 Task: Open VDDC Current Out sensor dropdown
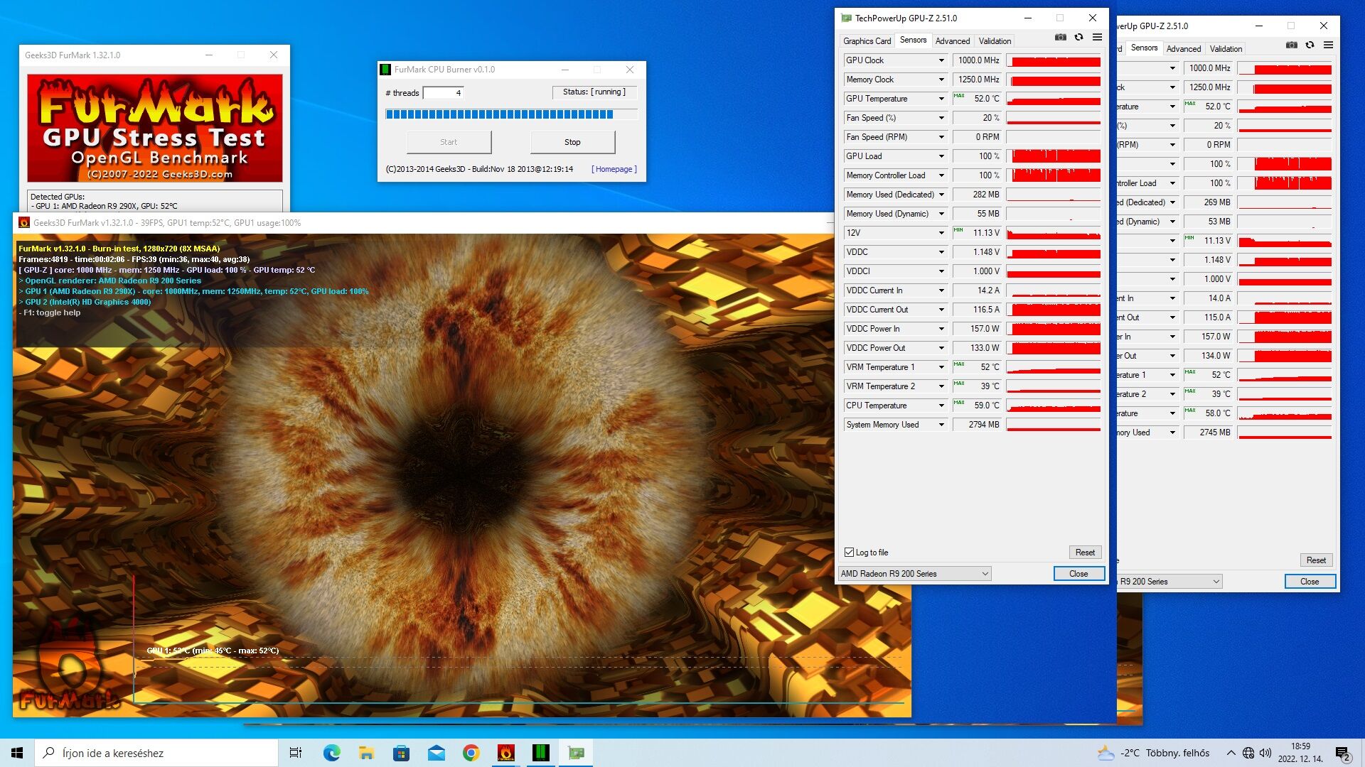click(941, 310)
